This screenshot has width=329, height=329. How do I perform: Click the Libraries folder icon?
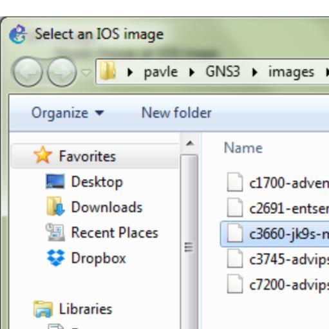click(42, 309)
